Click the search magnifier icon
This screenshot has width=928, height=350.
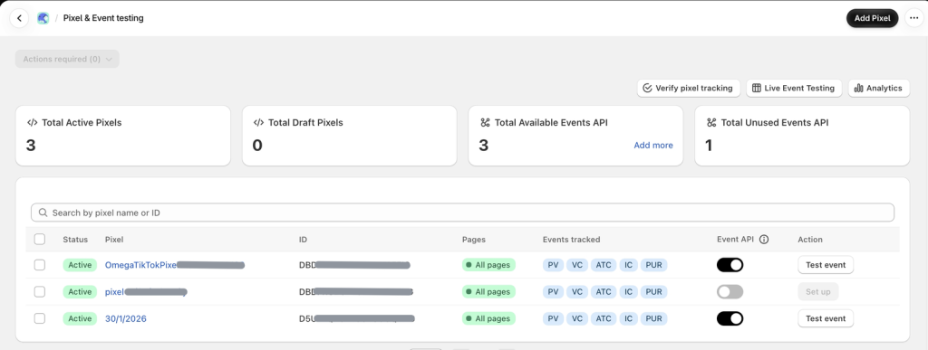[x=43, y=213]
